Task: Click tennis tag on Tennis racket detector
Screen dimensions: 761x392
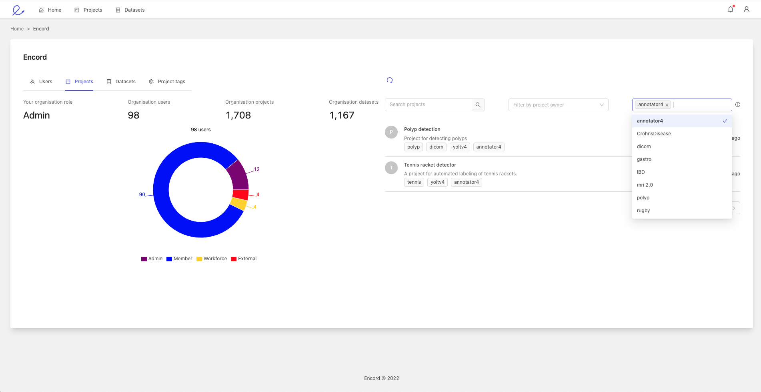Action: coord(414,182)
